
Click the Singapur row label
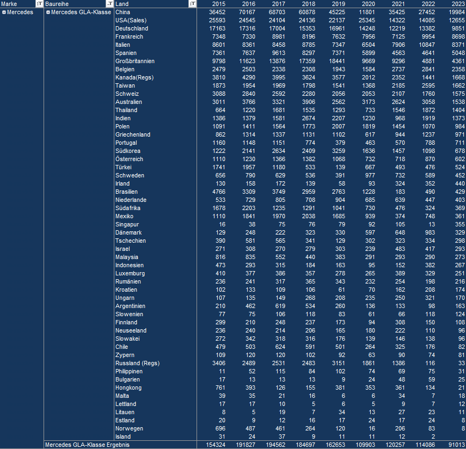[x=127, y=225]
